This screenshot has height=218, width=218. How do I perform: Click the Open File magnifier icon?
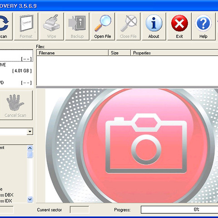click(x=103, y=26)
